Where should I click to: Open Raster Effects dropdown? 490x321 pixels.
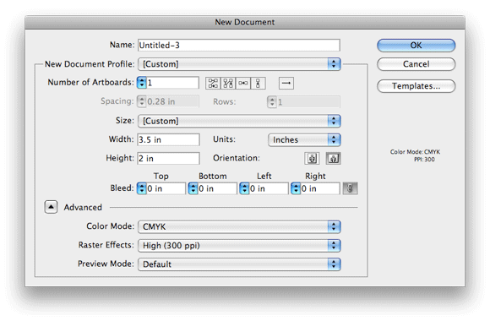(239, 245)
